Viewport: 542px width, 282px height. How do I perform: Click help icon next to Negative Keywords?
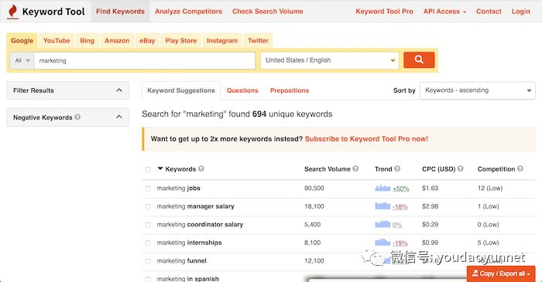(77, 117)
